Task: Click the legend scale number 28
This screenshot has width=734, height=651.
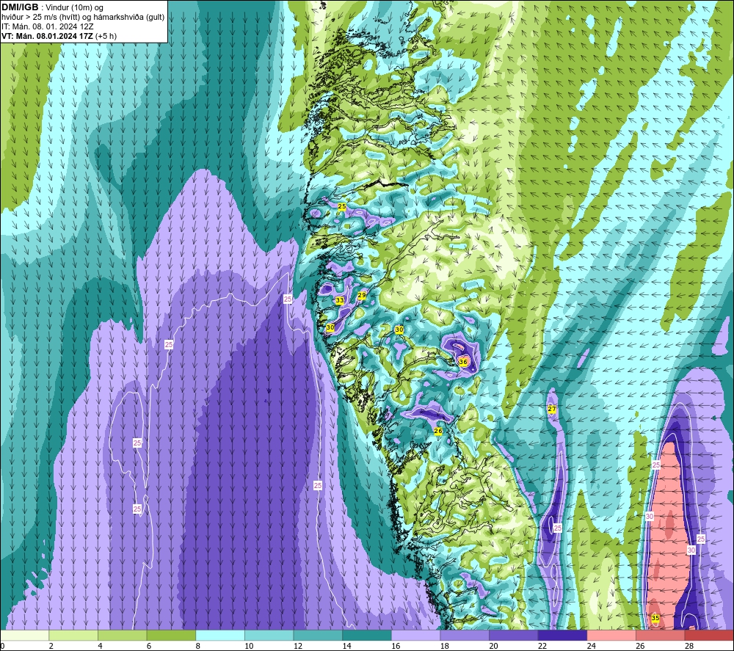Action: 689,647
